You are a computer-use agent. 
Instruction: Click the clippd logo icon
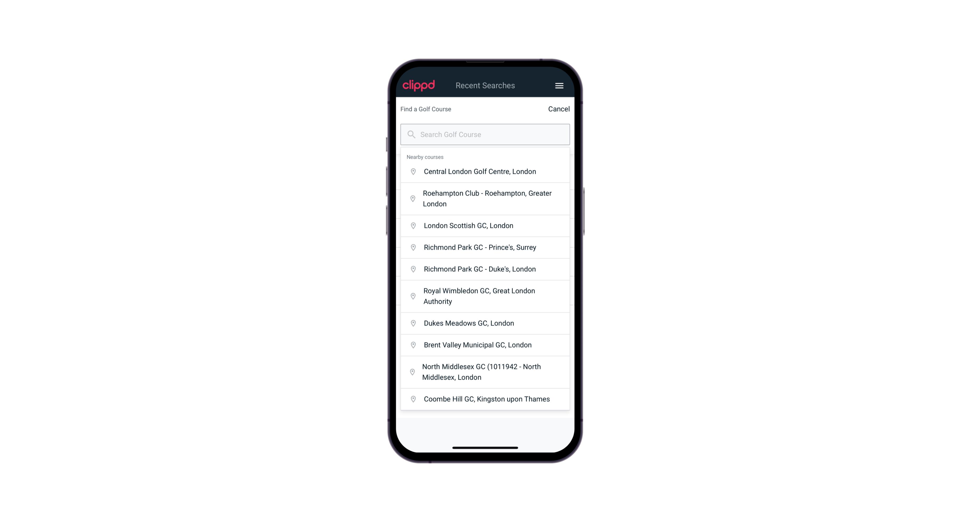click(x=419, y=85)
